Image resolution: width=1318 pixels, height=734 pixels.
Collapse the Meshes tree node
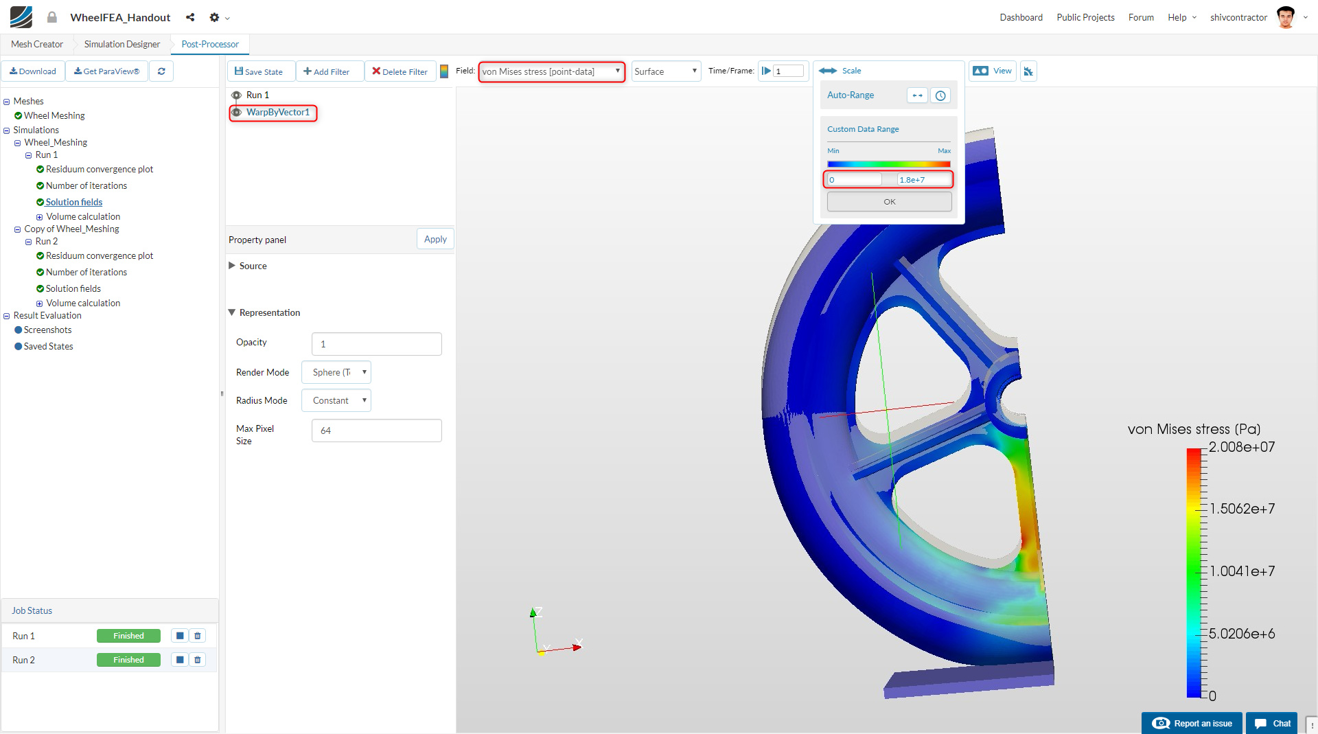point(7,102)
